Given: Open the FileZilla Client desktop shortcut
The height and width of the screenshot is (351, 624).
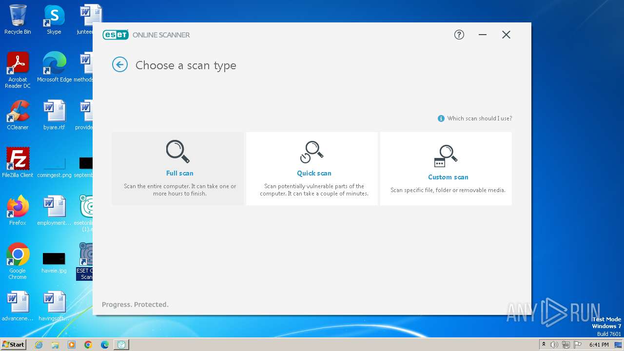Looking at the screenshot, I should 18,163.
